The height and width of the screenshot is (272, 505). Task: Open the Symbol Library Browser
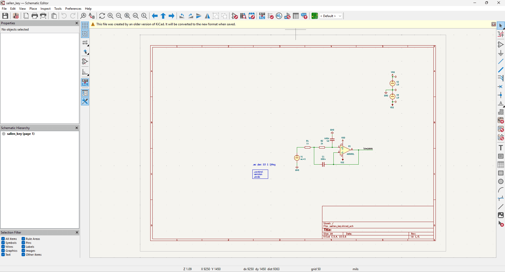[243, 16]
